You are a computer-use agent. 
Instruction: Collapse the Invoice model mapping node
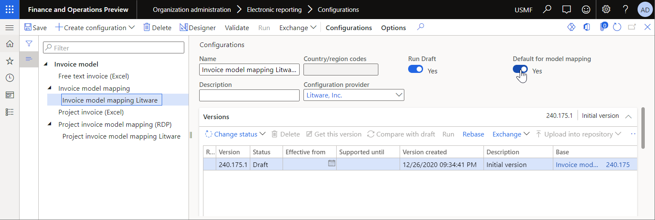point(50,88)
